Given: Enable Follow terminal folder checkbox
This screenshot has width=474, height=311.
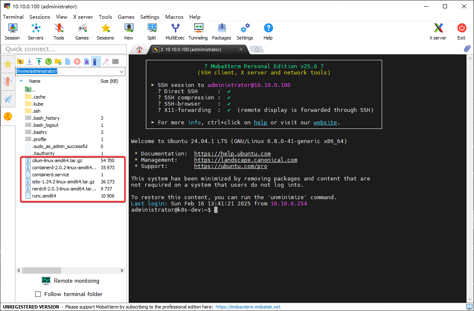Looking at the screenshot, I should pyautogui.click(x=38, y=294).
